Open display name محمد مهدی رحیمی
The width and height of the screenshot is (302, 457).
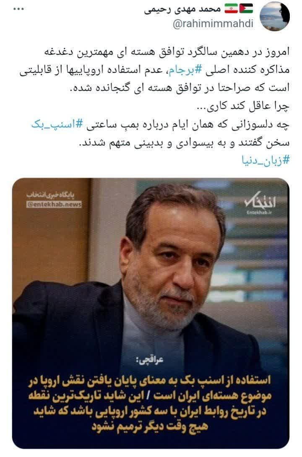pos(182,9)
